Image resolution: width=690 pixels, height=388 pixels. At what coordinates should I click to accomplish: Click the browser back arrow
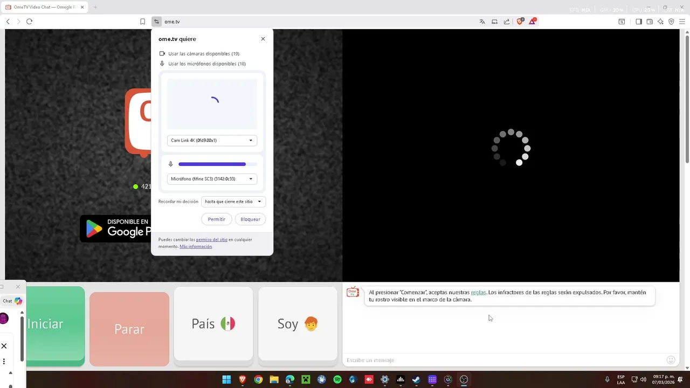[8, 22]
